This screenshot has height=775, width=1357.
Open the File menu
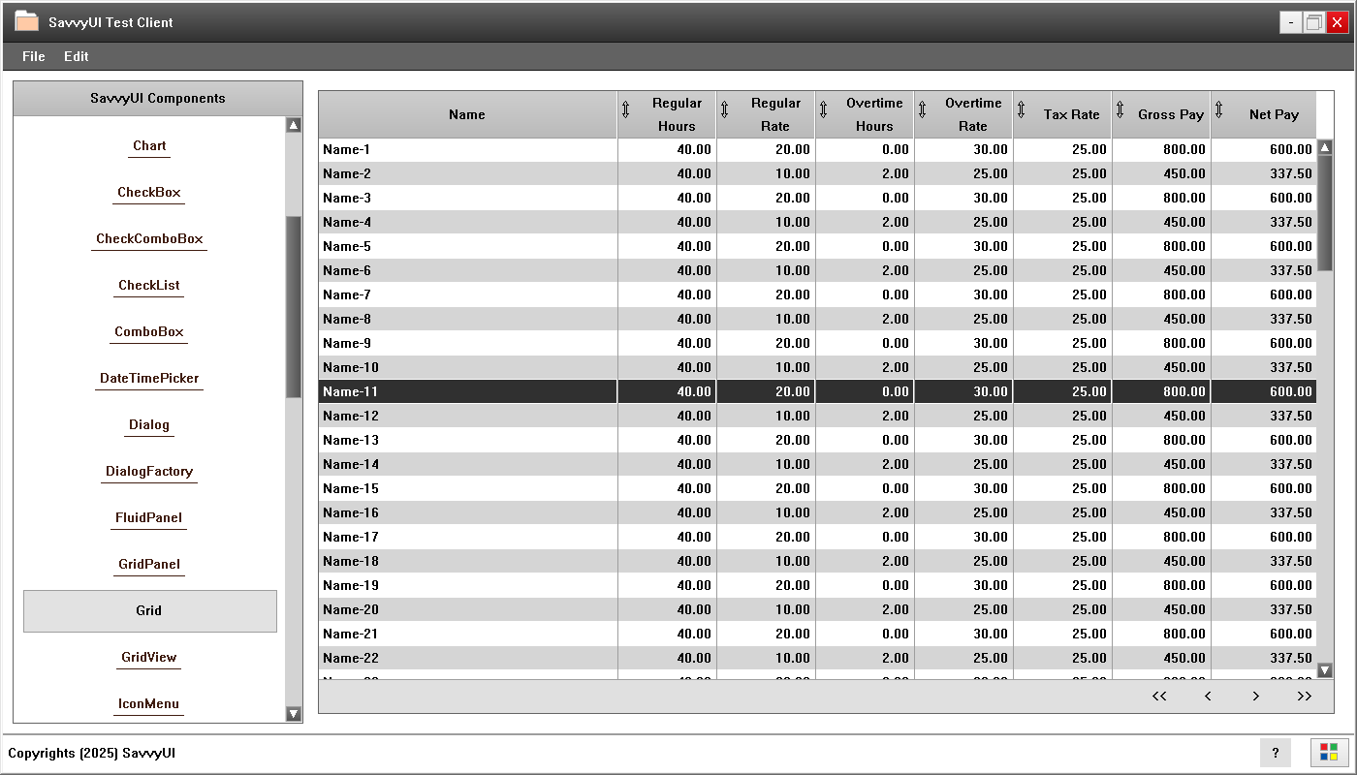click(34, 56)
